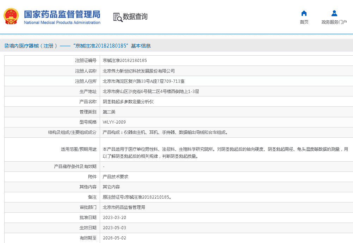Click the approval department 北京市药品监督管理局 value
This screenshot has width=353, height=243.
(x=124, y=207)
